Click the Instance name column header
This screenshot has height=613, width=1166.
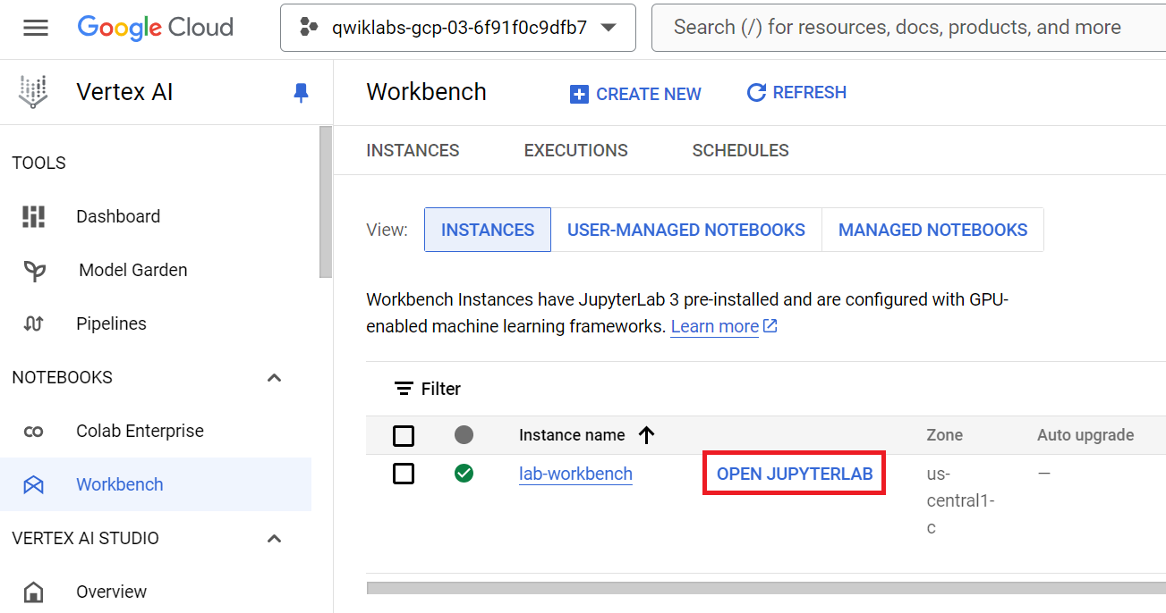[x=572, y=435]
